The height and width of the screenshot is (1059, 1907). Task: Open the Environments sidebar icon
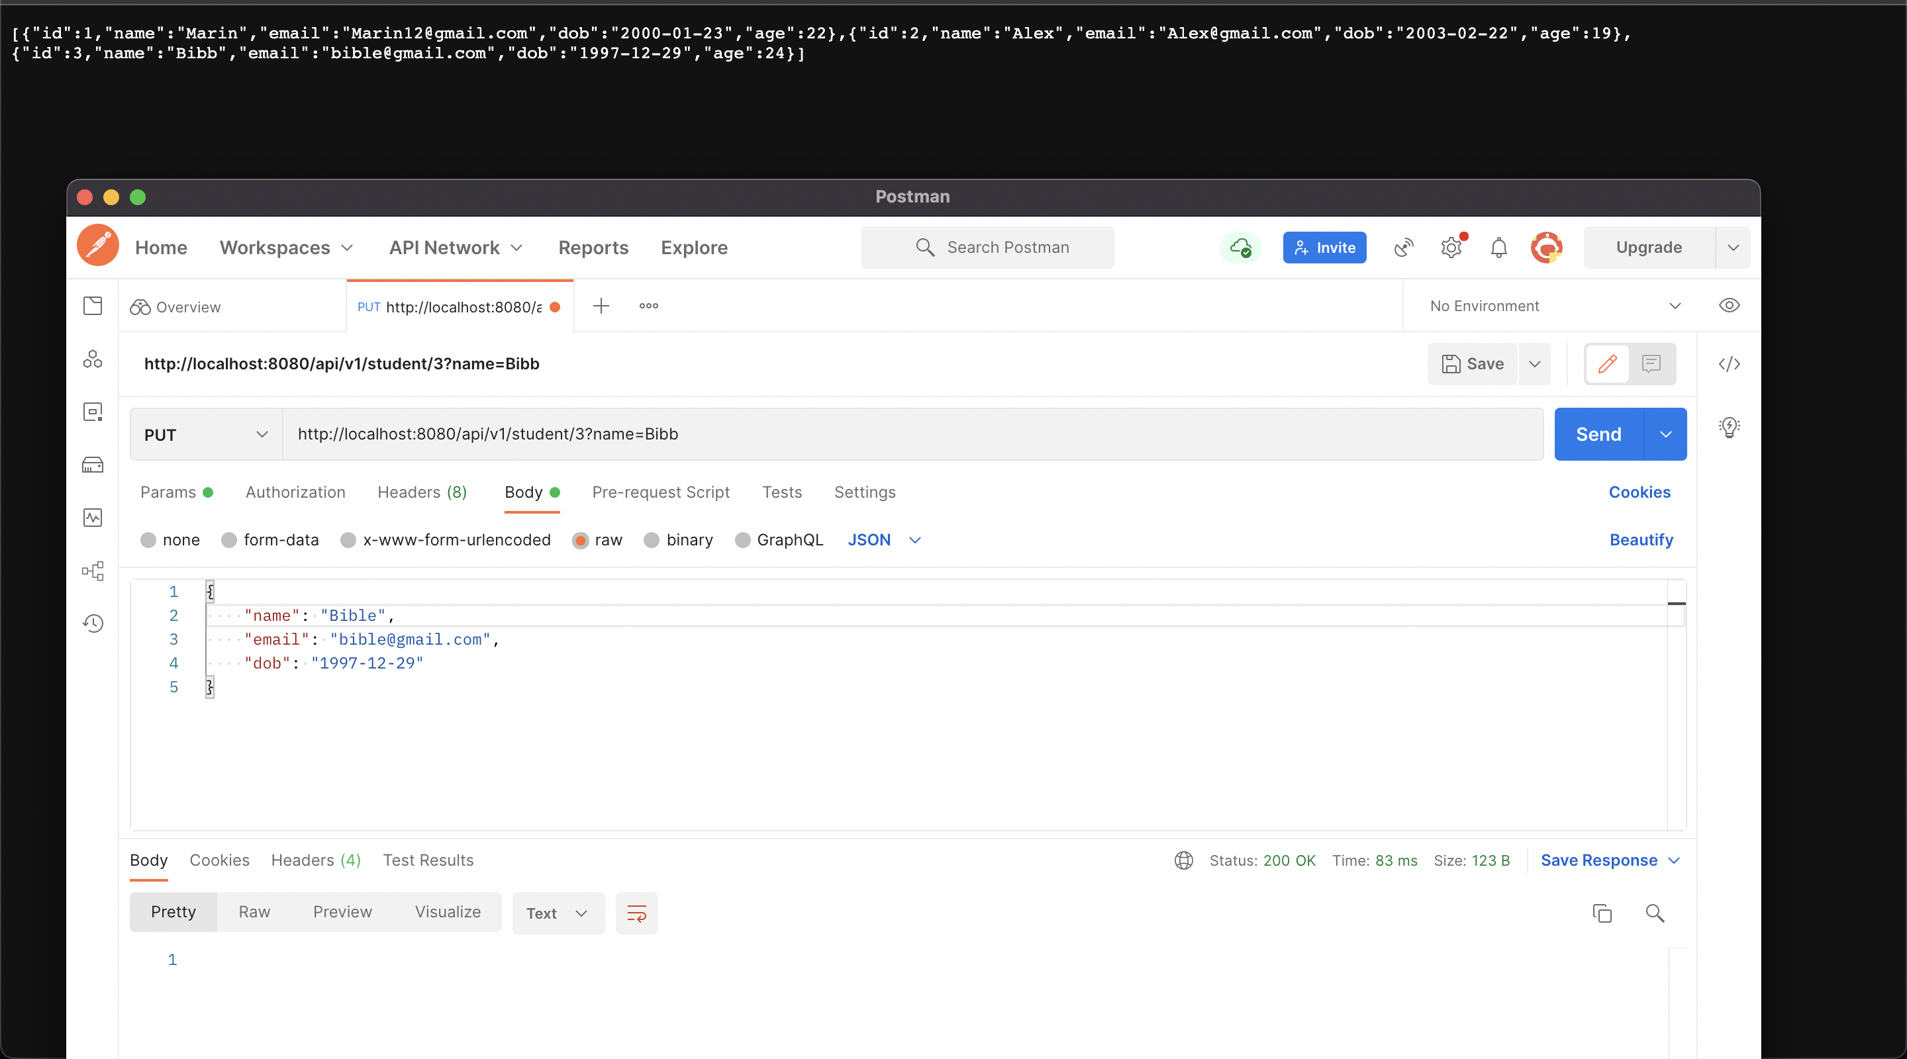click(93, 412)
